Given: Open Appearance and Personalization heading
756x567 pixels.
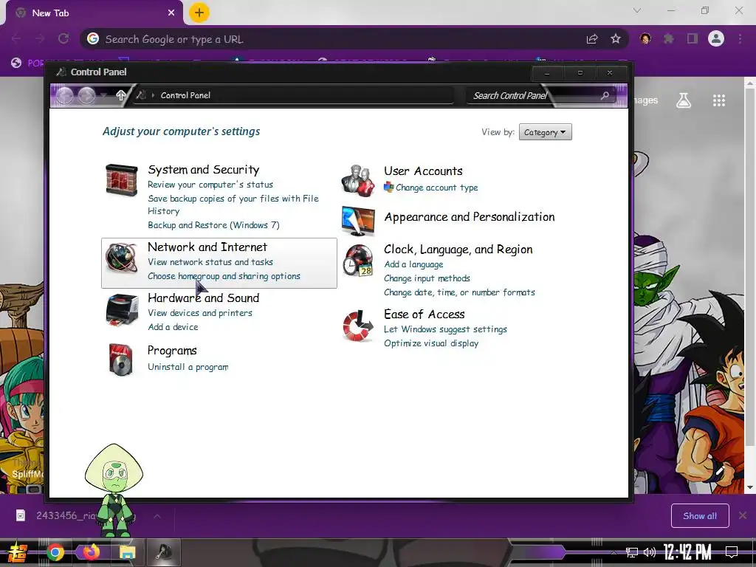Looking at the screenshot, I should click(x=470, y=217).
